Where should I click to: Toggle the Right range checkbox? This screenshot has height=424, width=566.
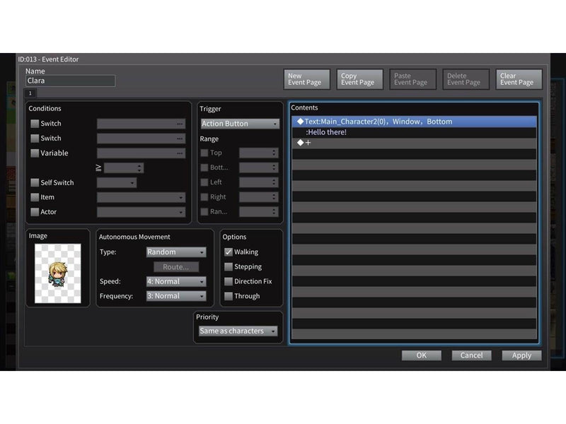pos(204,197)
